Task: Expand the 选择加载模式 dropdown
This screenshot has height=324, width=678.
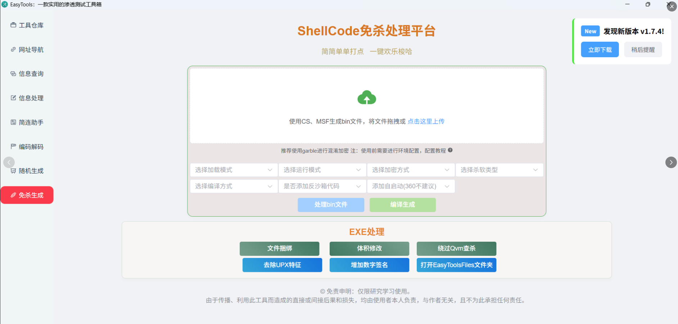Action: tap(234, 170)
